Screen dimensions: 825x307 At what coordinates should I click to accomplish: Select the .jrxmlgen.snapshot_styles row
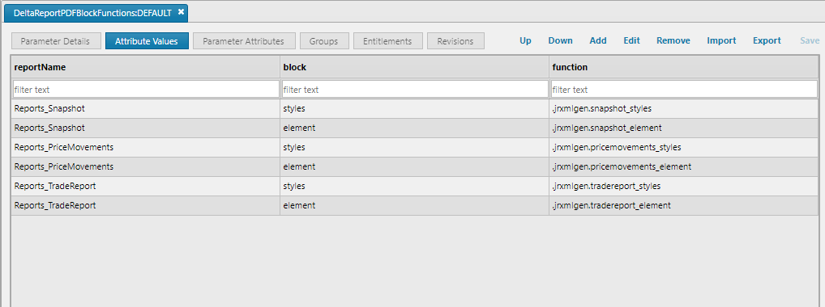(x=415, y=108)
